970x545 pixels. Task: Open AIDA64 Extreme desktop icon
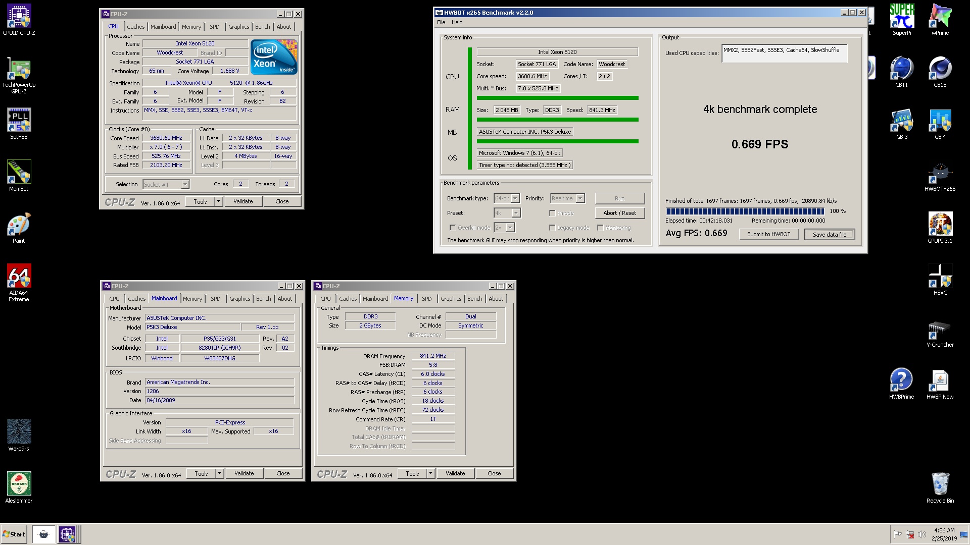pos(19,283)
